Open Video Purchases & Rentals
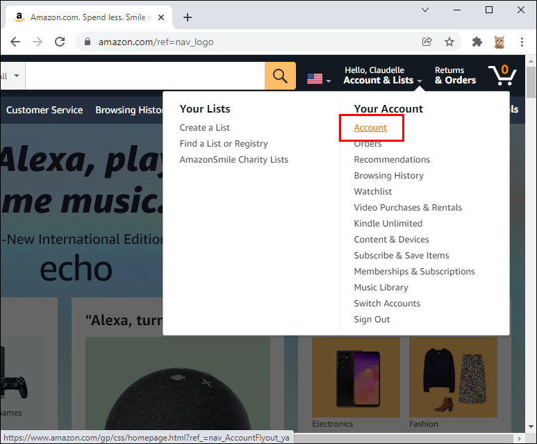The height and width of the screenshot is (444, 537). point(408,208)
